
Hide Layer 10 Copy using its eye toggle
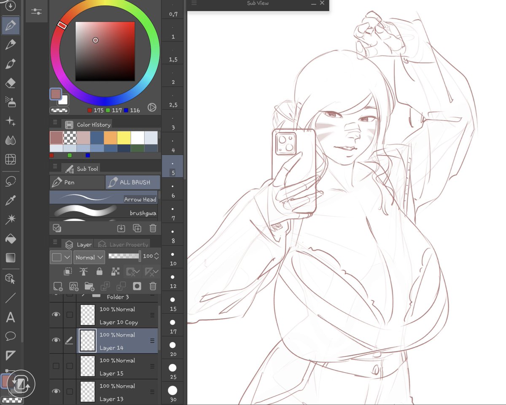coord(56,315)
